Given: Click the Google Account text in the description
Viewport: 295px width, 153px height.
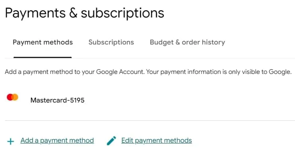Looking at the screenshot, I should coord(120,72).
